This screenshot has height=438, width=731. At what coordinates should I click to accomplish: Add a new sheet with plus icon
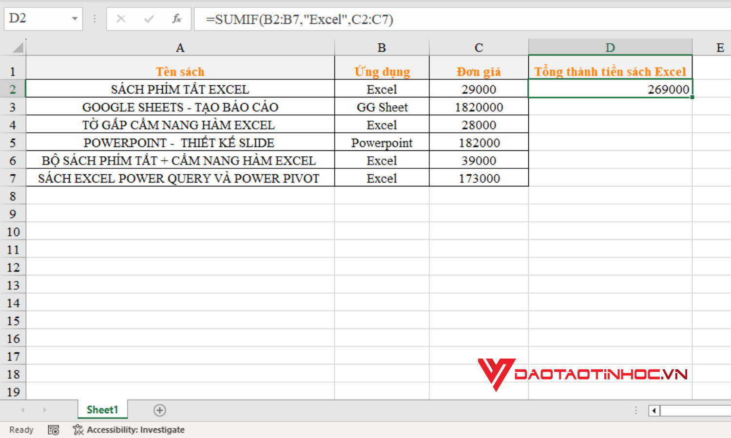(x=159, y=410)
